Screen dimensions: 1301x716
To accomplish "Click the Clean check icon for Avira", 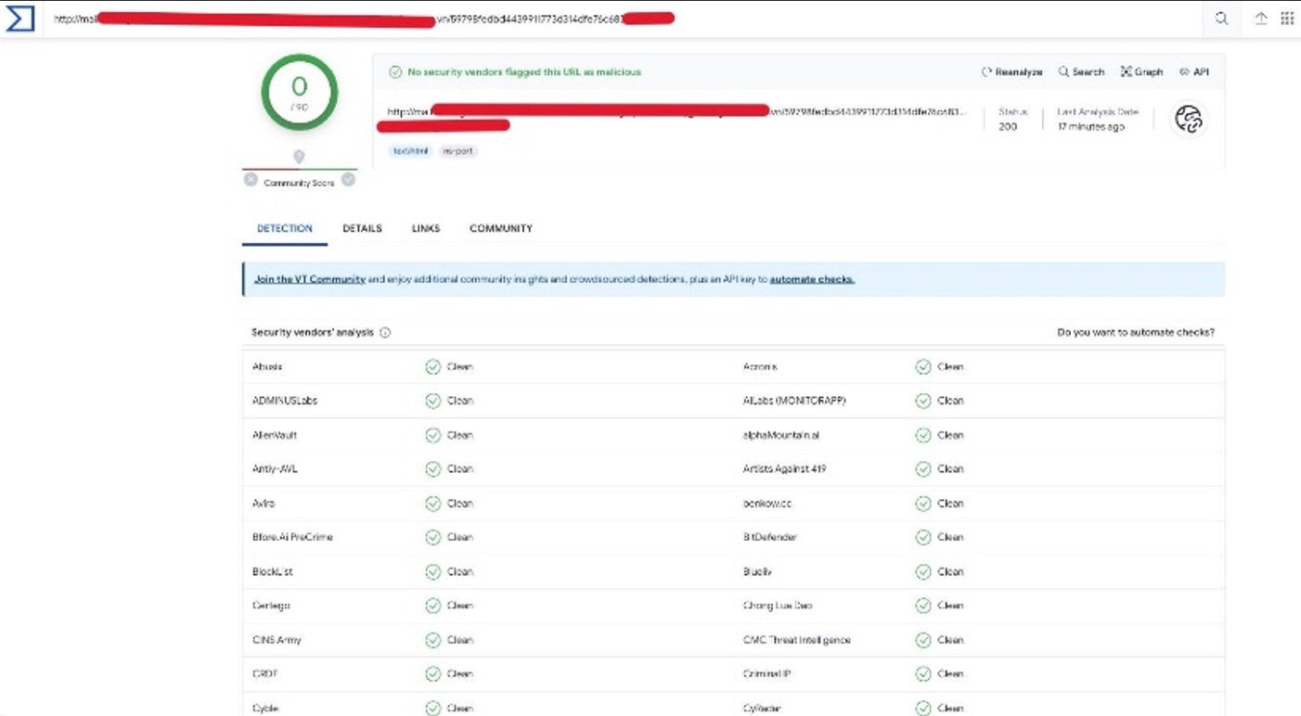I will pyautogui.click(x=432, y=504).
